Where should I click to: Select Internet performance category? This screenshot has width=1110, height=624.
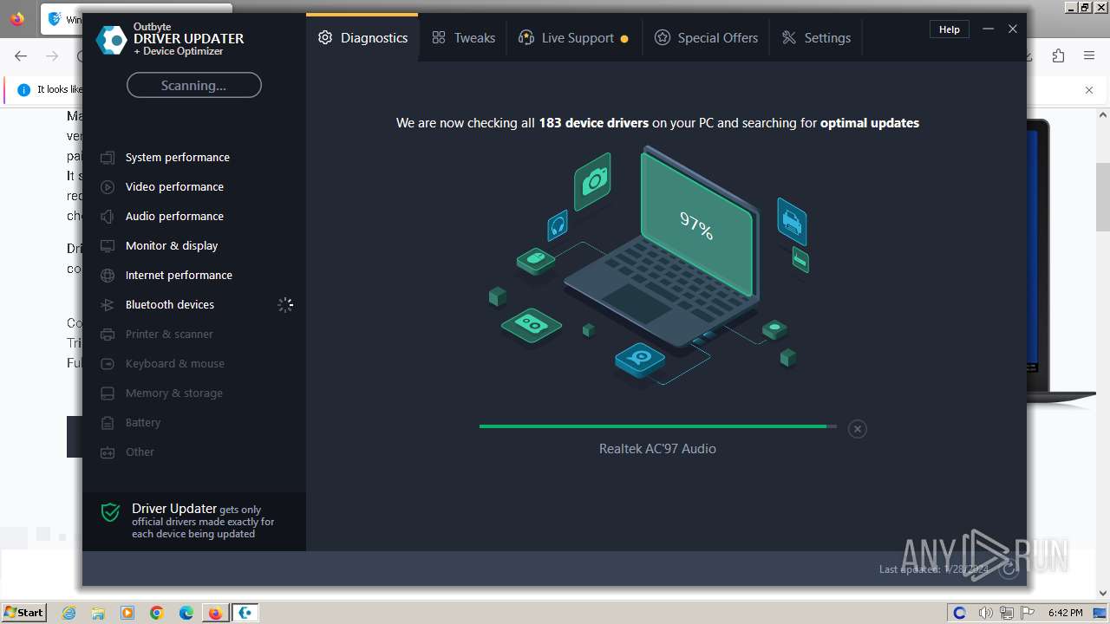(x=179, y=276)
